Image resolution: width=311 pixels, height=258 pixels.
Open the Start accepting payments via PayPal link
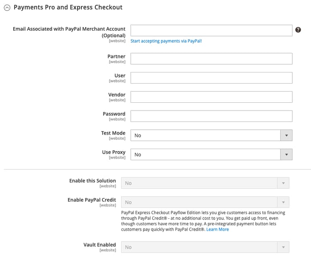(x=166, y=41)
